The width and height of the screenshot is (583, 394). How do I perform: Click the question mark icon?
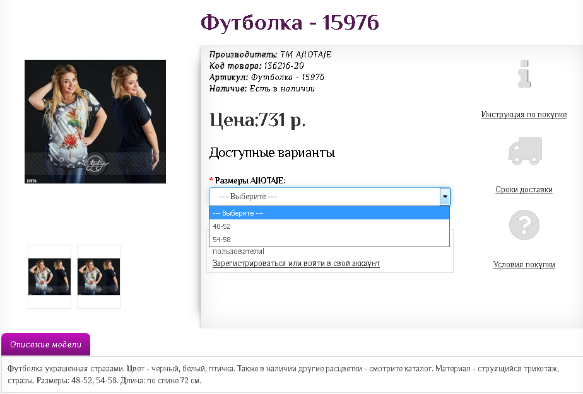coord(524,225)
